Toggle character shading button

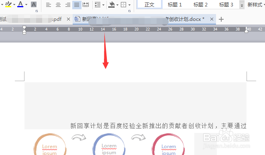tap(34, 4)
